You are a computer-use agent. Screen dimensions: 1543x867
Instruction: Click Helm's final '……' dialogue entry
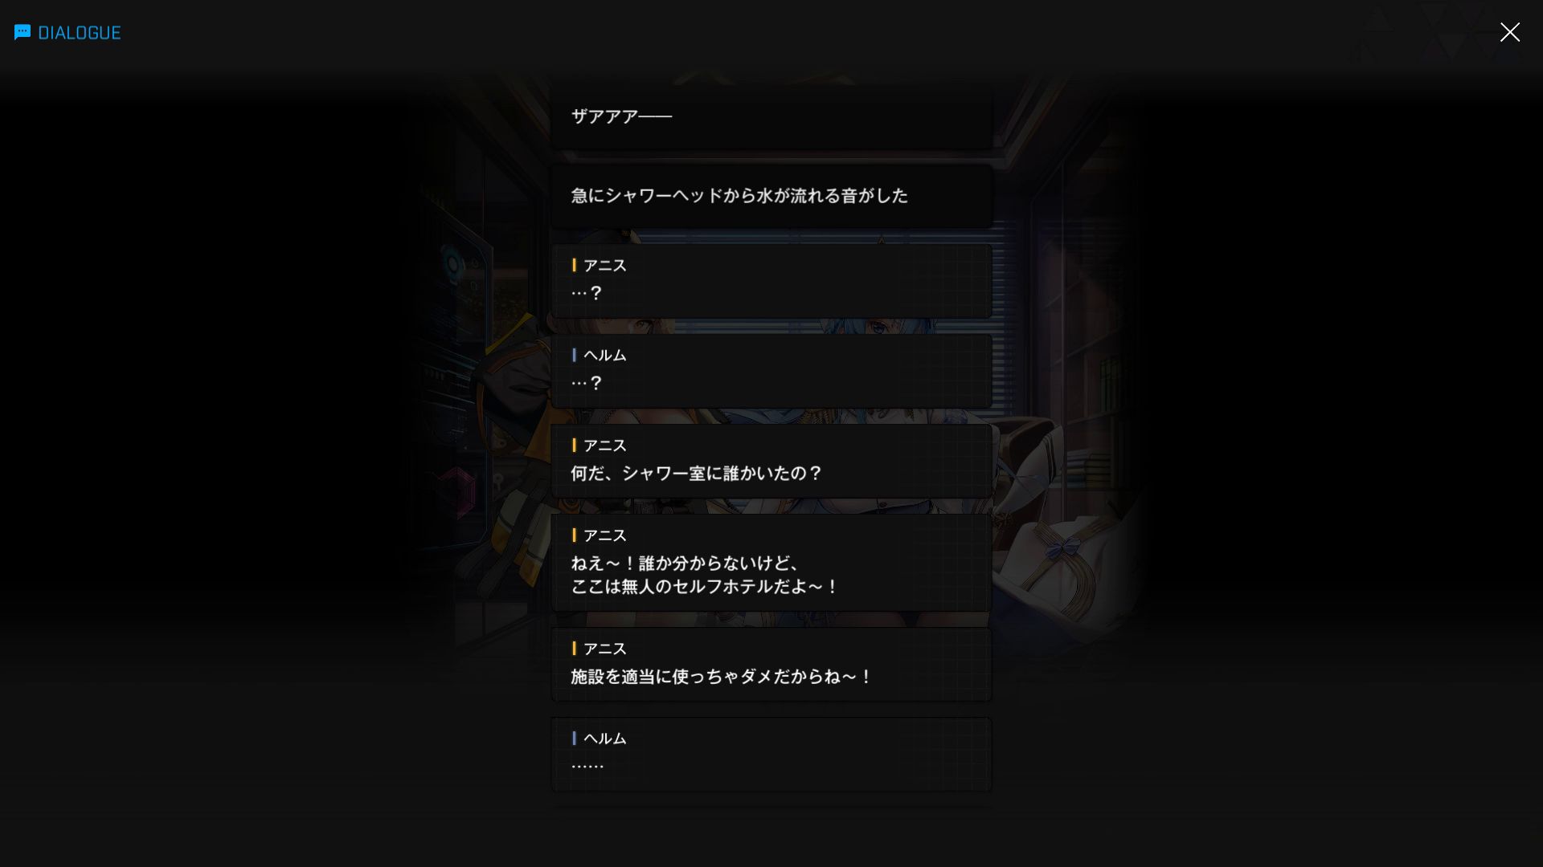pos(771,754)
